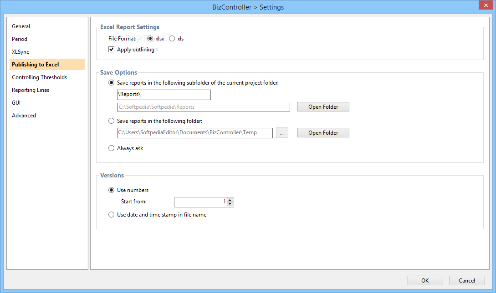Click the \Reports\ subfolder input field

click(x=164, y=95)
